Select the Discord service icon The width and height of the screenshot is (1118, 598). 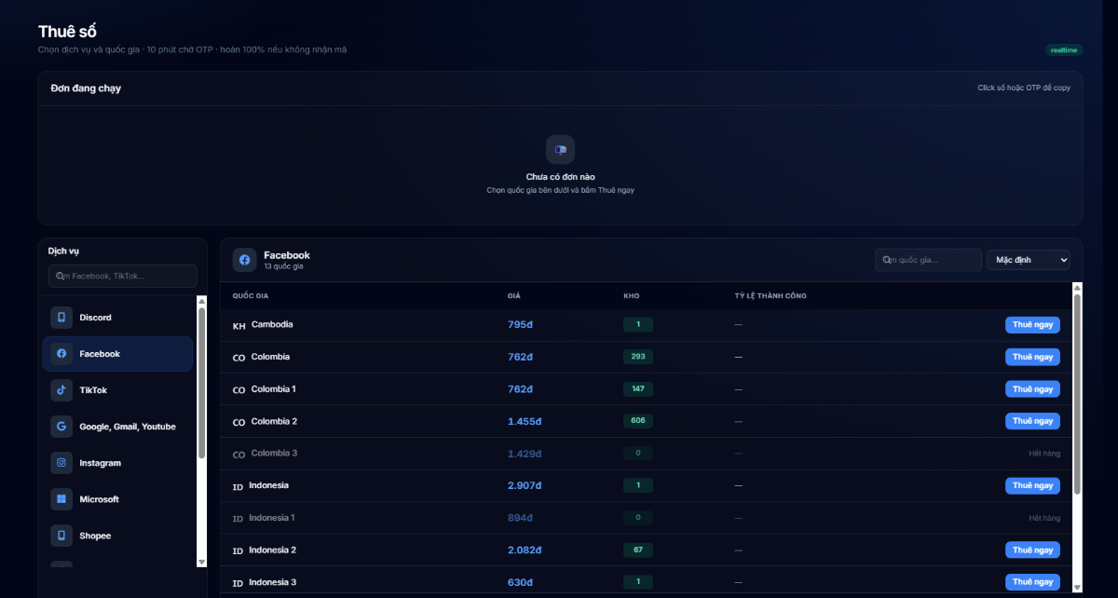tap(61, 318)
